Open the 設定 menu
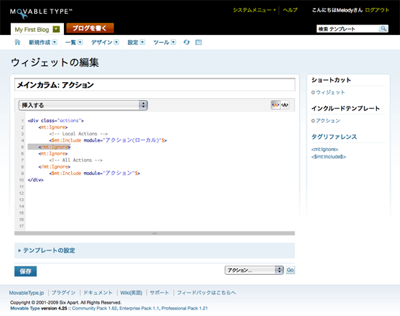The width and height of the screenshot is (400, 316). pos(136,42)
